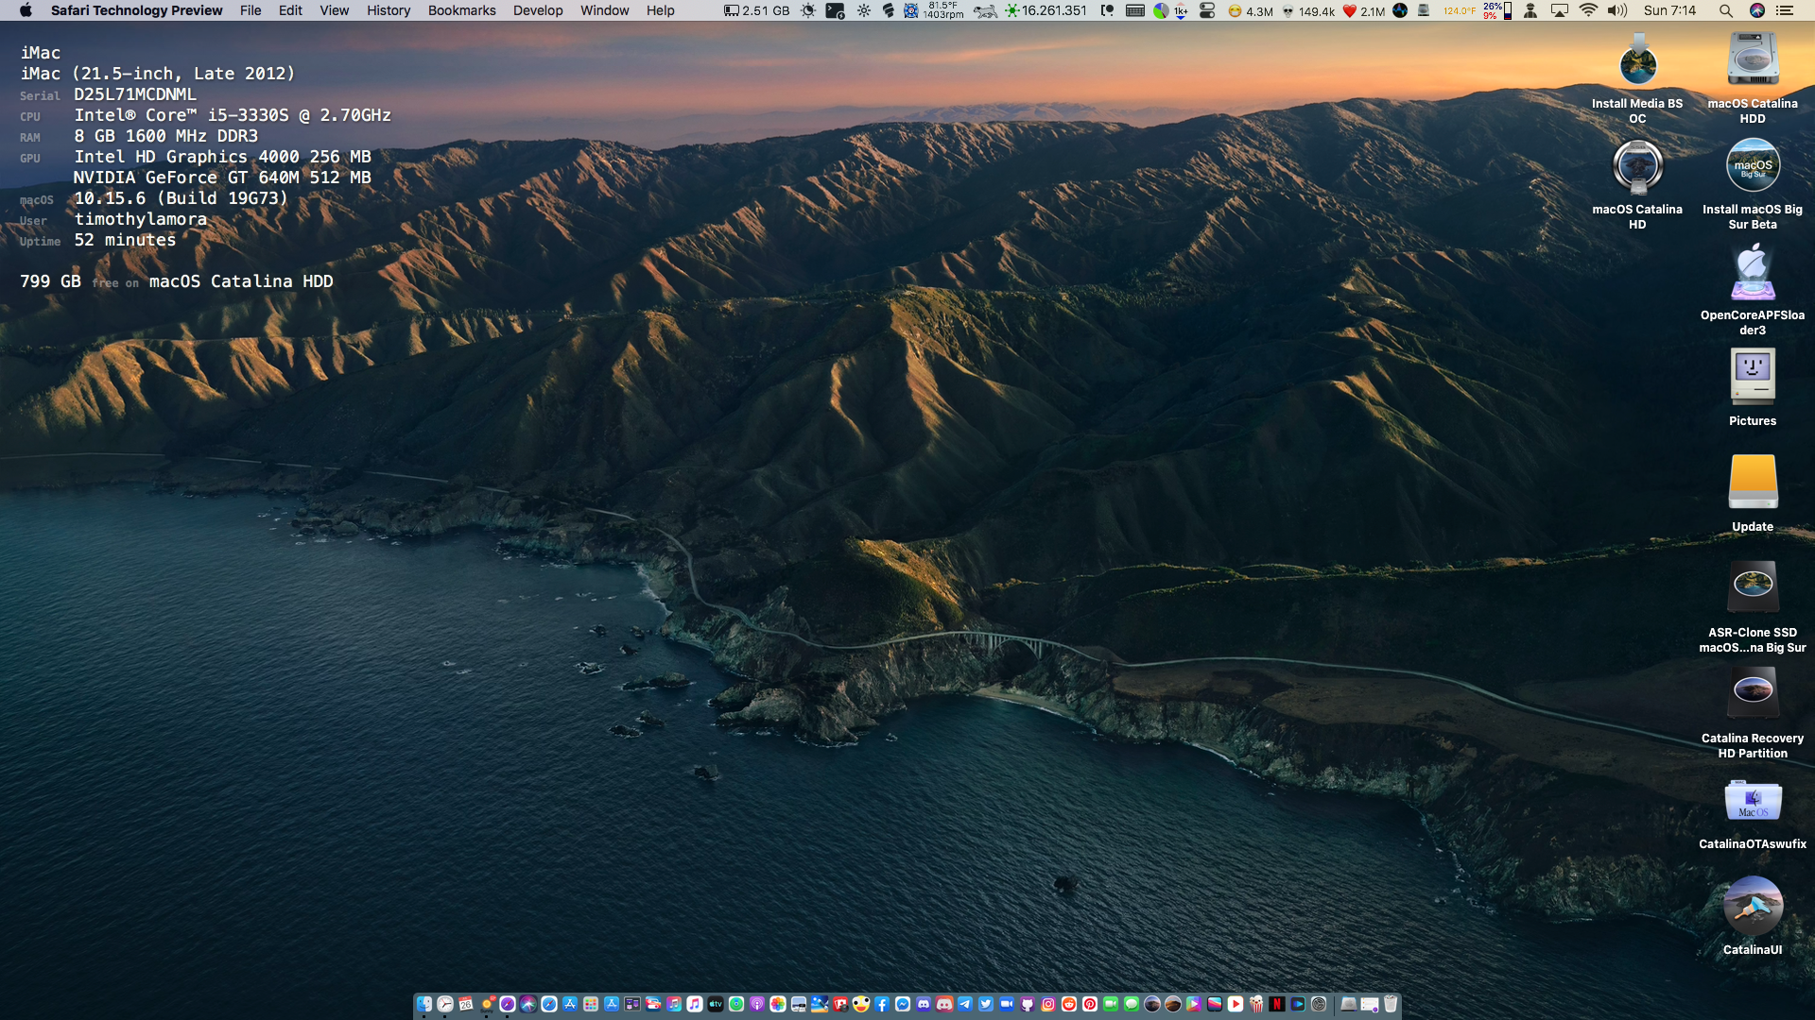The height and width of the screenshot is (1020, 1815).
Task: Open Find My in the Dock
Action: click(736, 1004)
